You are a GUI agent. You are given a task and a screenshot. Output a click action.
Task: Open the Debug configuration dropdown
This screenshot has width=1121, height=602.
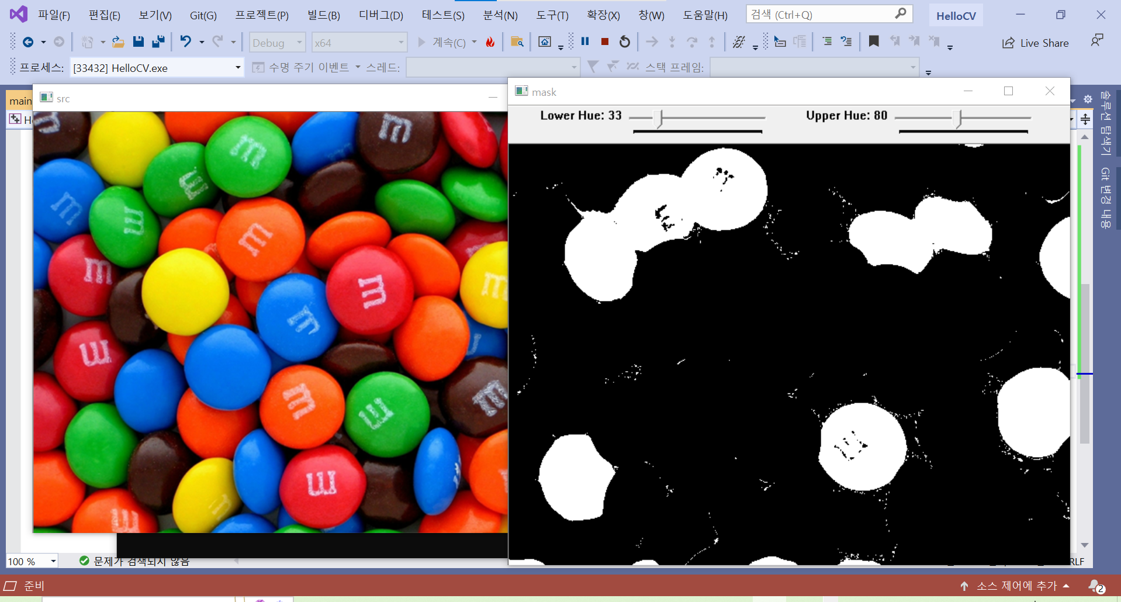coord(278,43)
